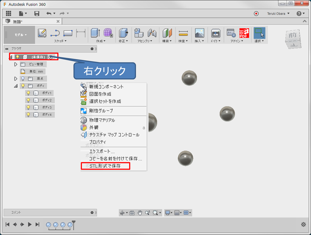Toggle visibility bulb of ボディ3

[28, 107]
